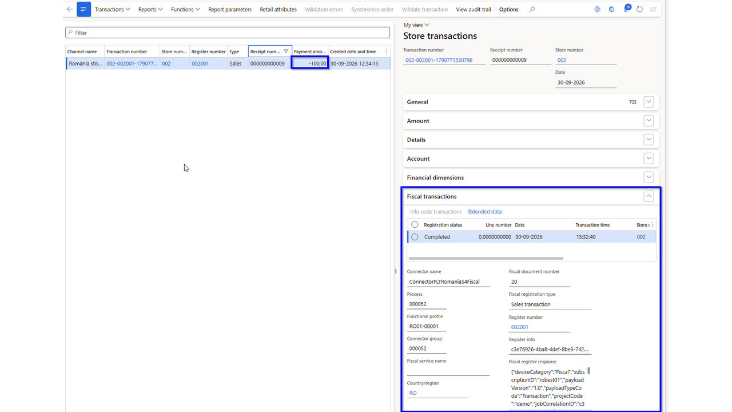This screenshot has height=412, width=732.
Task: Open the Store number 002 link in header
Action: coord(562,60)
